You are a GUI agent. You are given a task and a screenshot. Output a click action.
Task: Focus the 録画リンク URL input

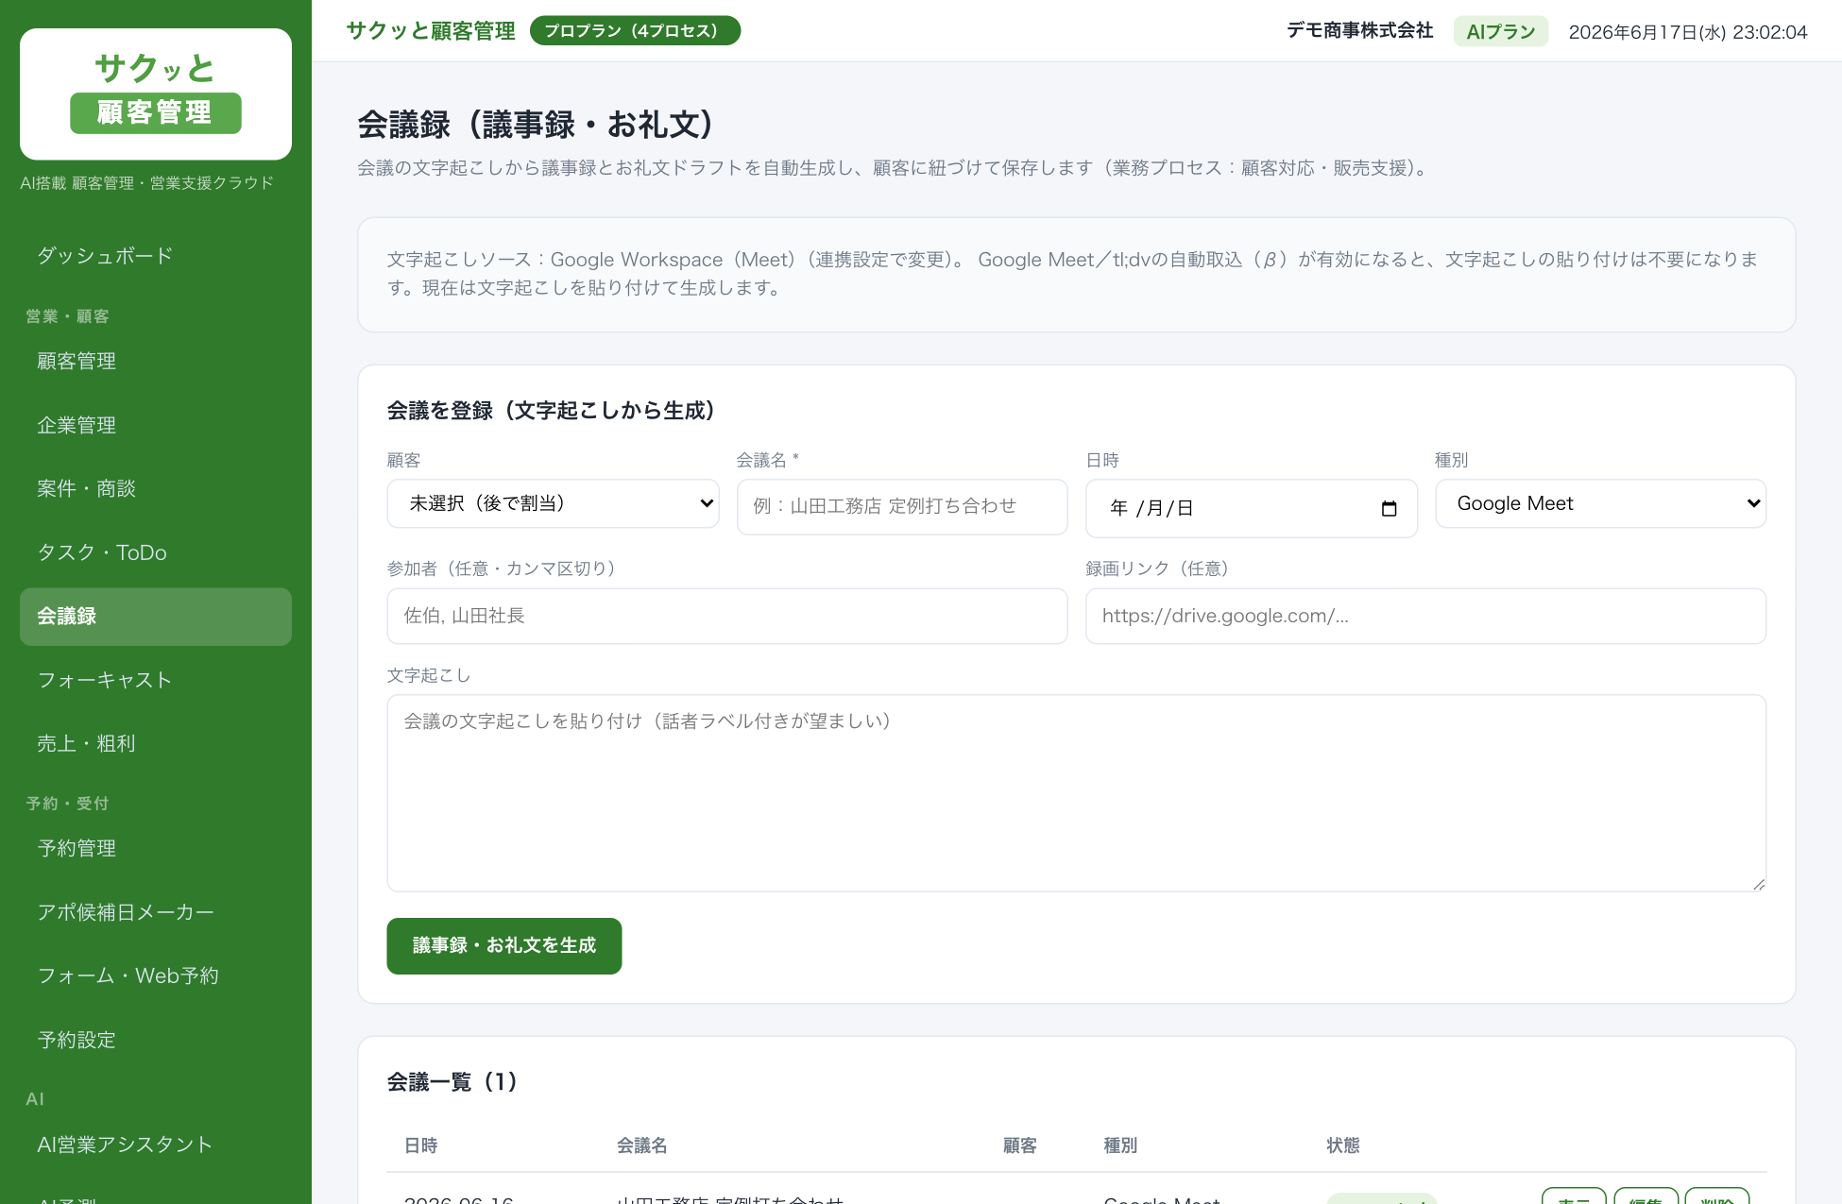(1425, 616)
